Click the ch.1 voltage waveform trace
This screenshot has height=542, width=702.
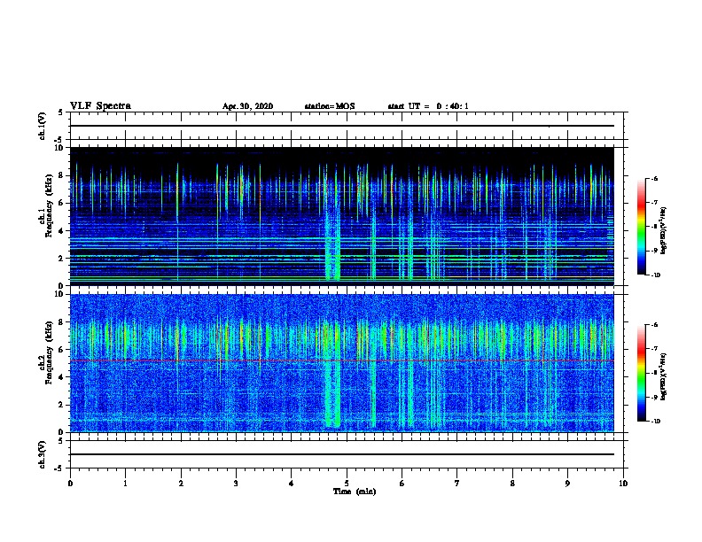tap(341, 126)
